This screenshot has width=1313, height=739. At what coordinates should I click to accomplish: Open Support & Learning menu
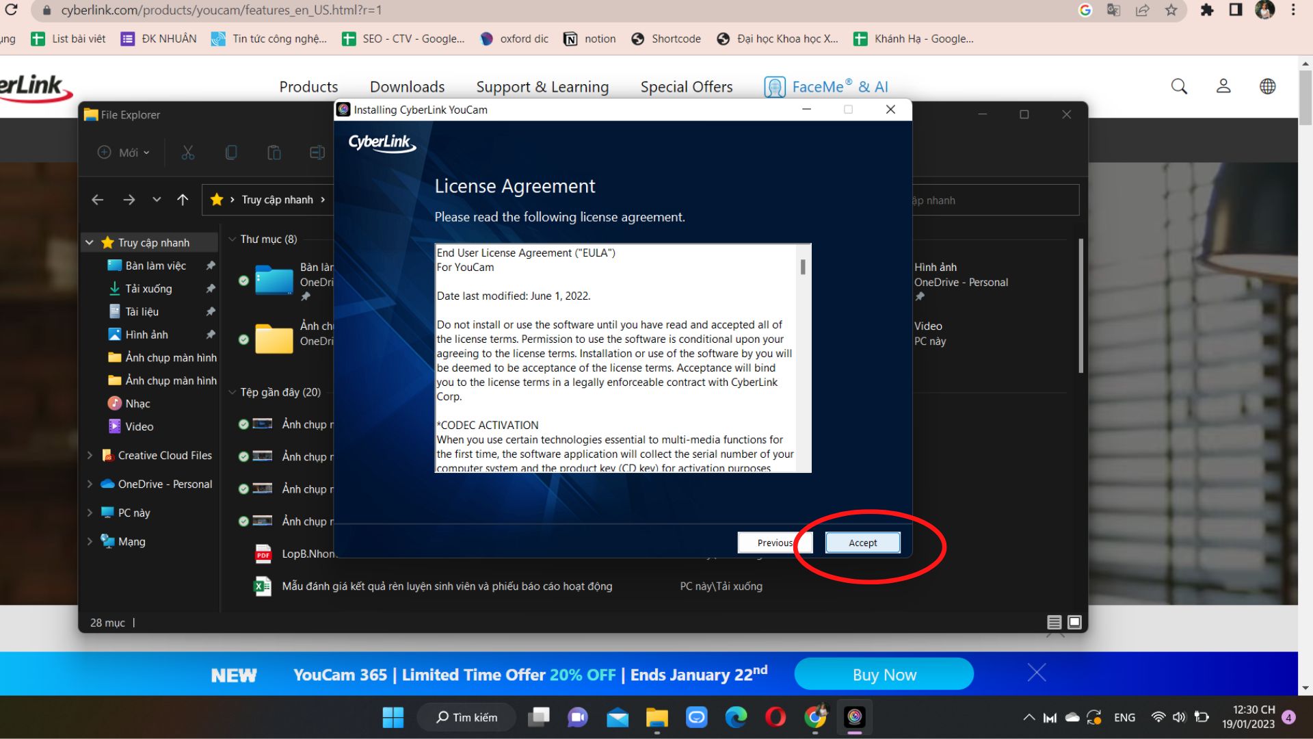(542, 87)
